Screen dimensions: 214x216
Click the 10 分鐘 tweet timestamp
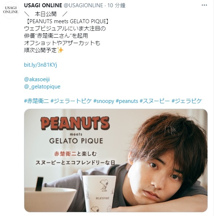(x=116, y=5)
